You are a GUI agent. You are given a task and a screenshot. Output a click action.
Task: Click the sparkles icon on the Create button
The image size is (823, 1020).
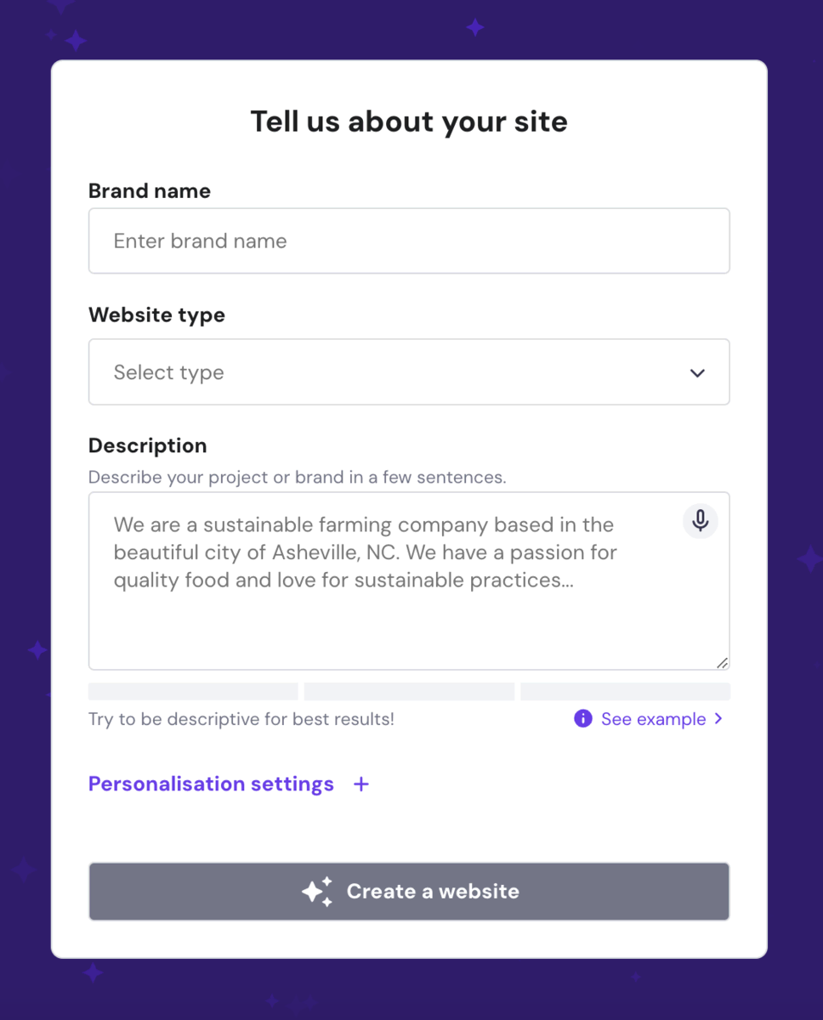(x=316, y=891)
